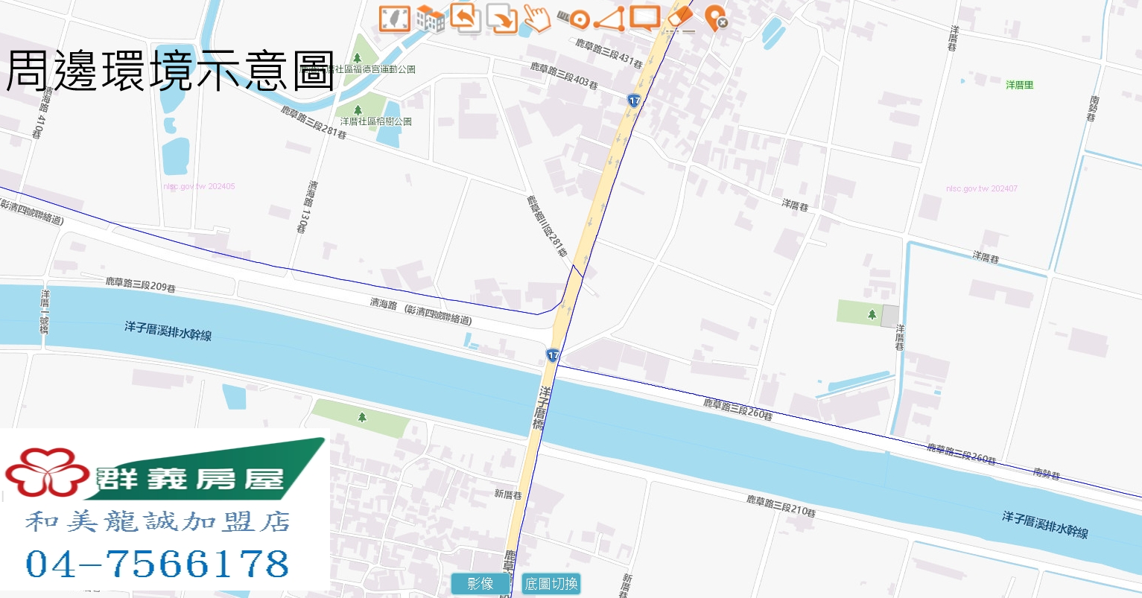Click the park tree icon near 洋厝巷
This screenshot has height=598, width=1142.
point(872,314)
